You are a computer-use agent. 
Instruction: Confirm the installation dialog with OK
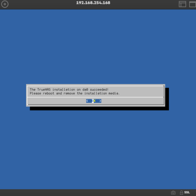93,101
